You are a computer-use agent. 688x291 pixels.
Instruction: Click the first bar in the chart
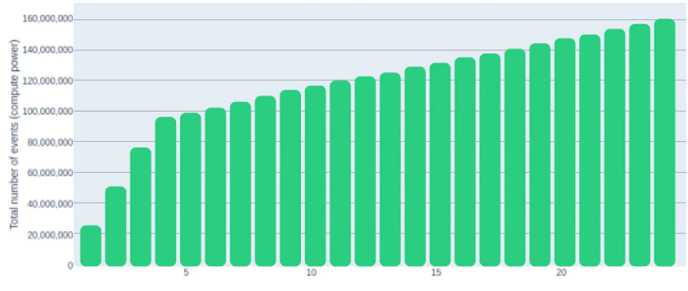click(91, 245)
